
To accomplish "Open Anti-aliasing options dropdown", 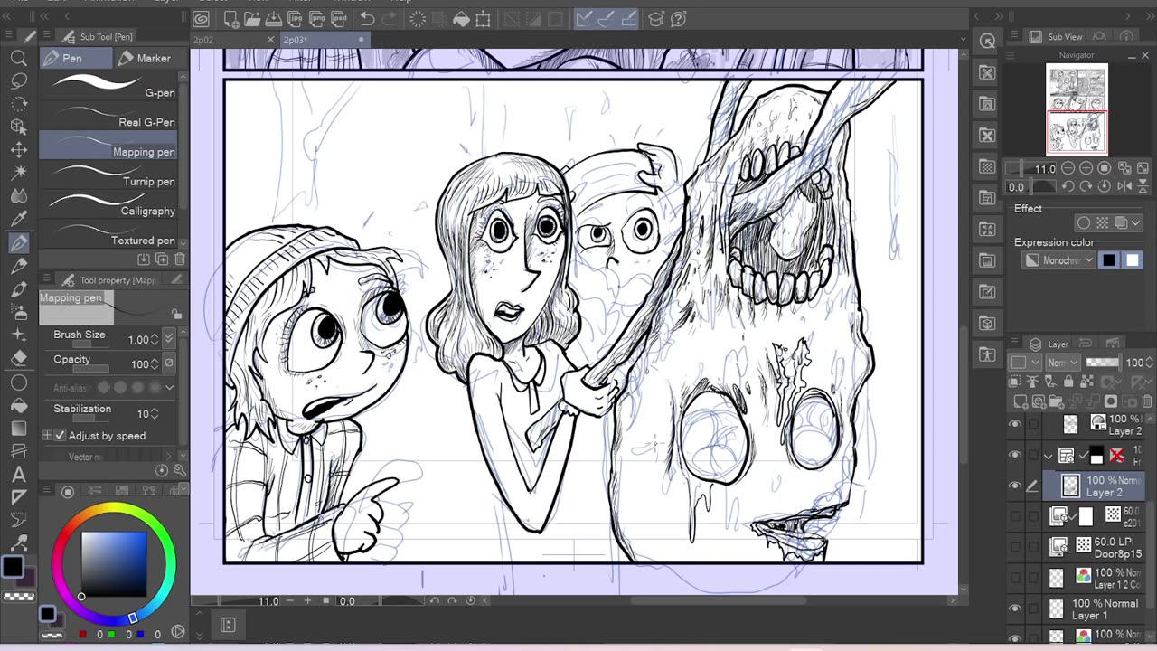I will (169, 388).
